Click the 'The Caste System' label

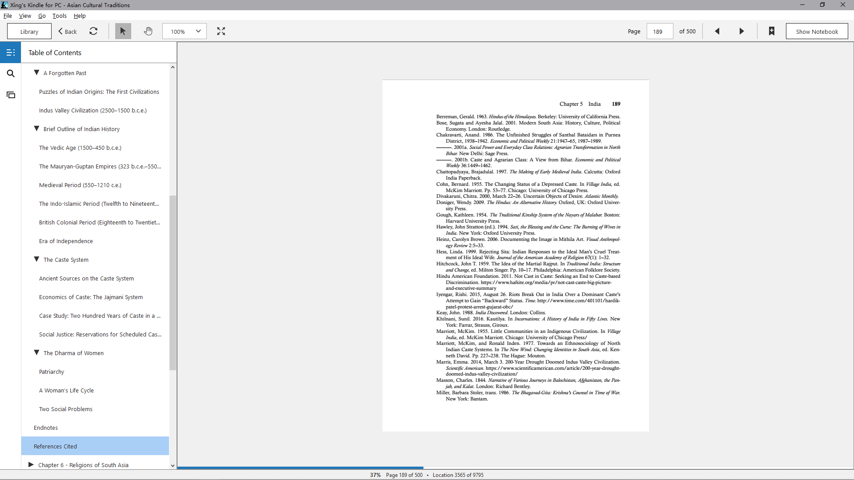click(x=66, y=260)
